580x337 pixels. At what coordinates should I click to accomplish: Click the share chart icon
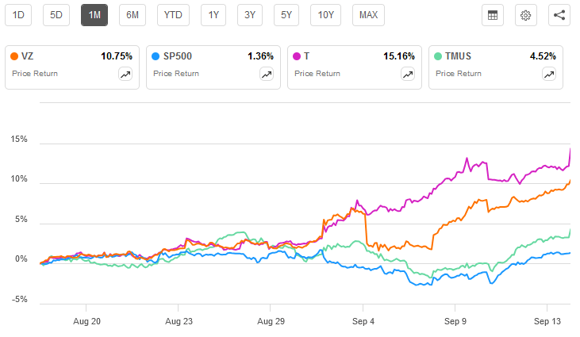point(558,15)
